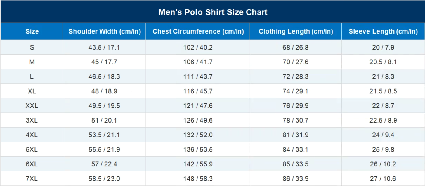The image size is (425, 186).
Task: Click the 21.5 / 8.5 sleeve length cell
Action: (x=383, y=91)
